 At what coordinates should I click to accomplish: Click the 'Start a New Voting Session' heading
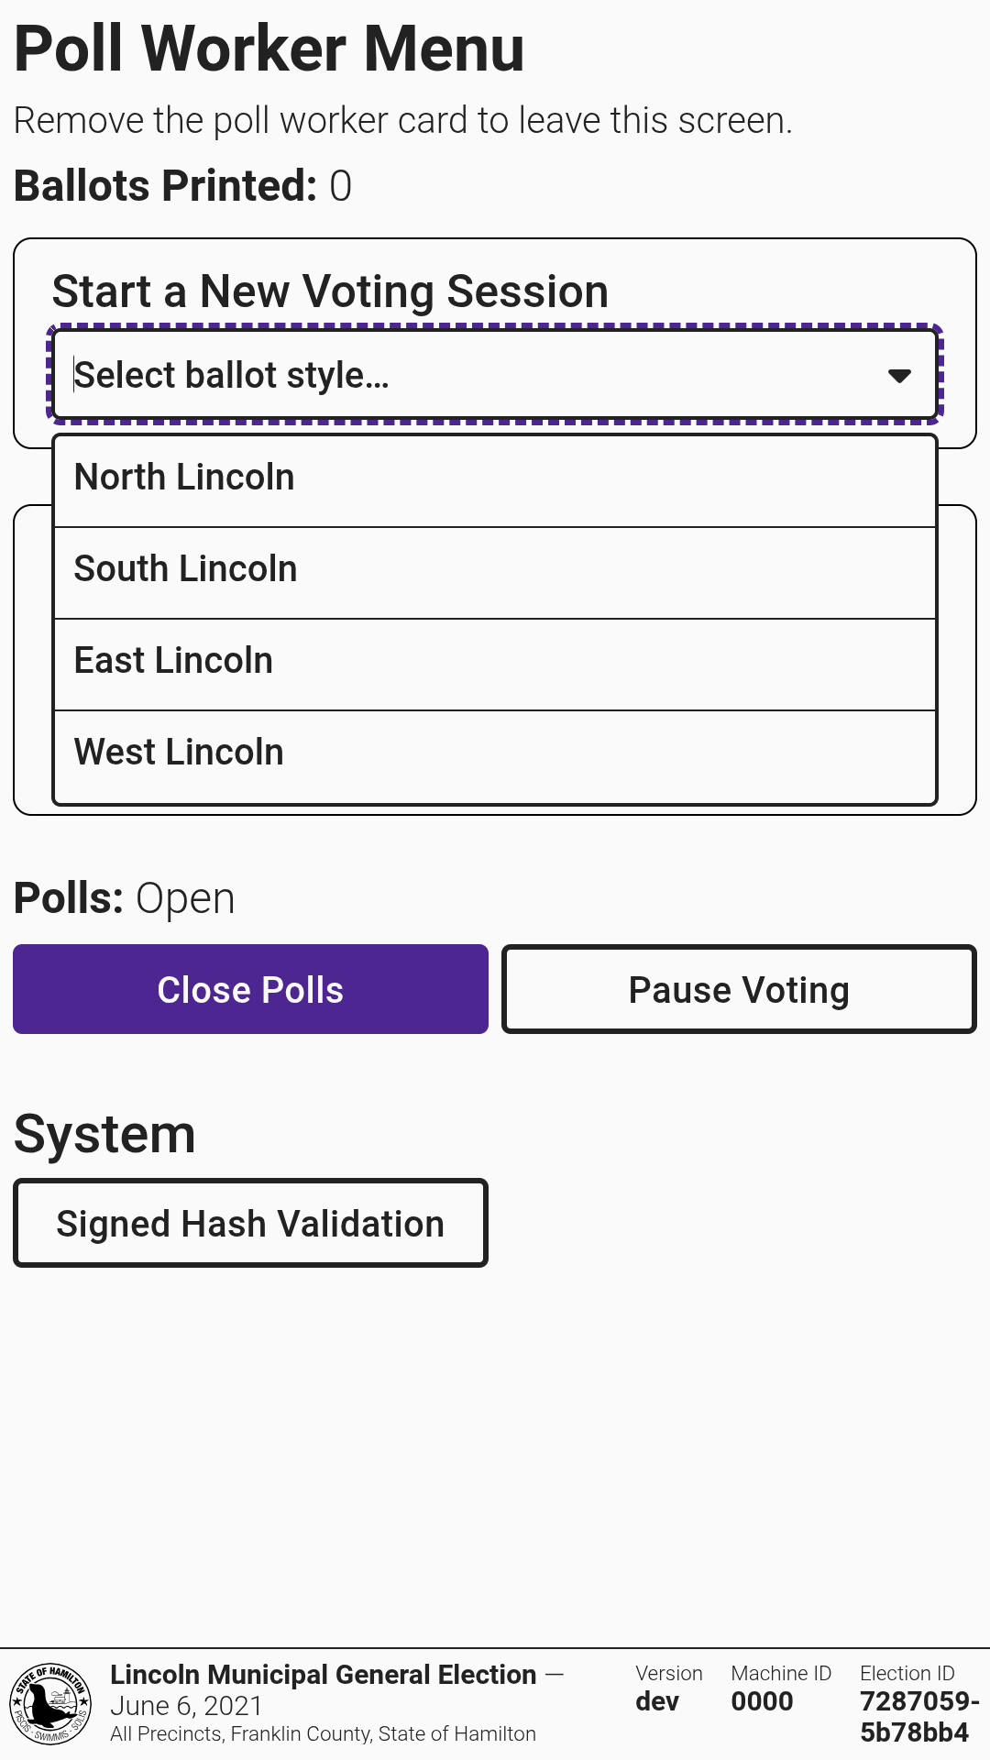pyautogui.click(x=330, y=291)
